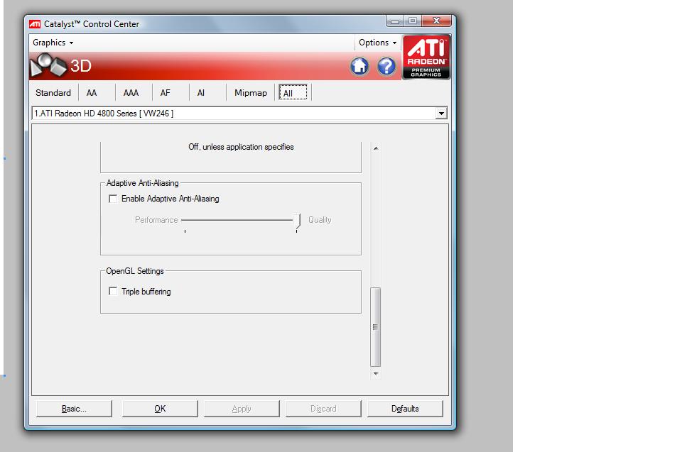This screenshot has width=682, height=452.
Task: Switch to the AA tab
Action: (x=92, y=92)
